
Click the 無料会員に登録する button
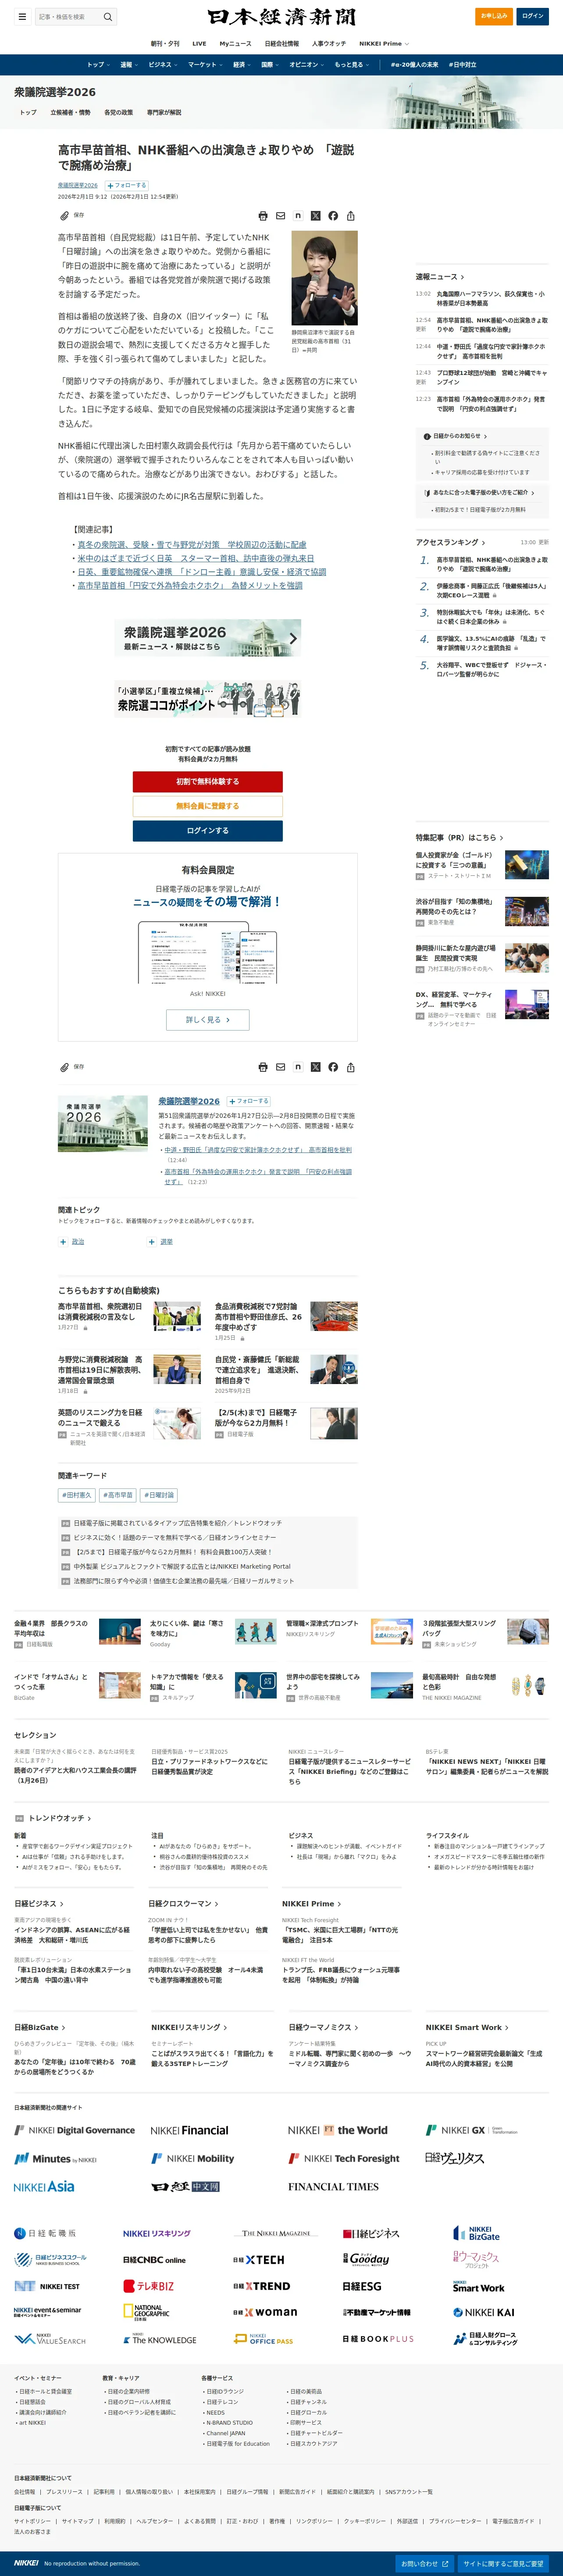pyautogui.click(x=207, y=806)
